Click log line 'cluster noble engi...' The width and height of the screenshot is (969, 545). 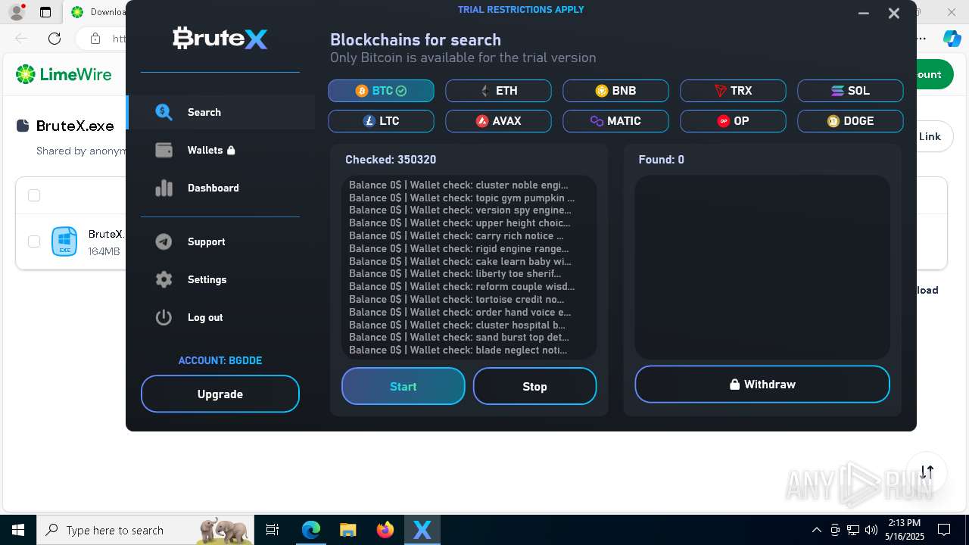(x=459, y=185)
